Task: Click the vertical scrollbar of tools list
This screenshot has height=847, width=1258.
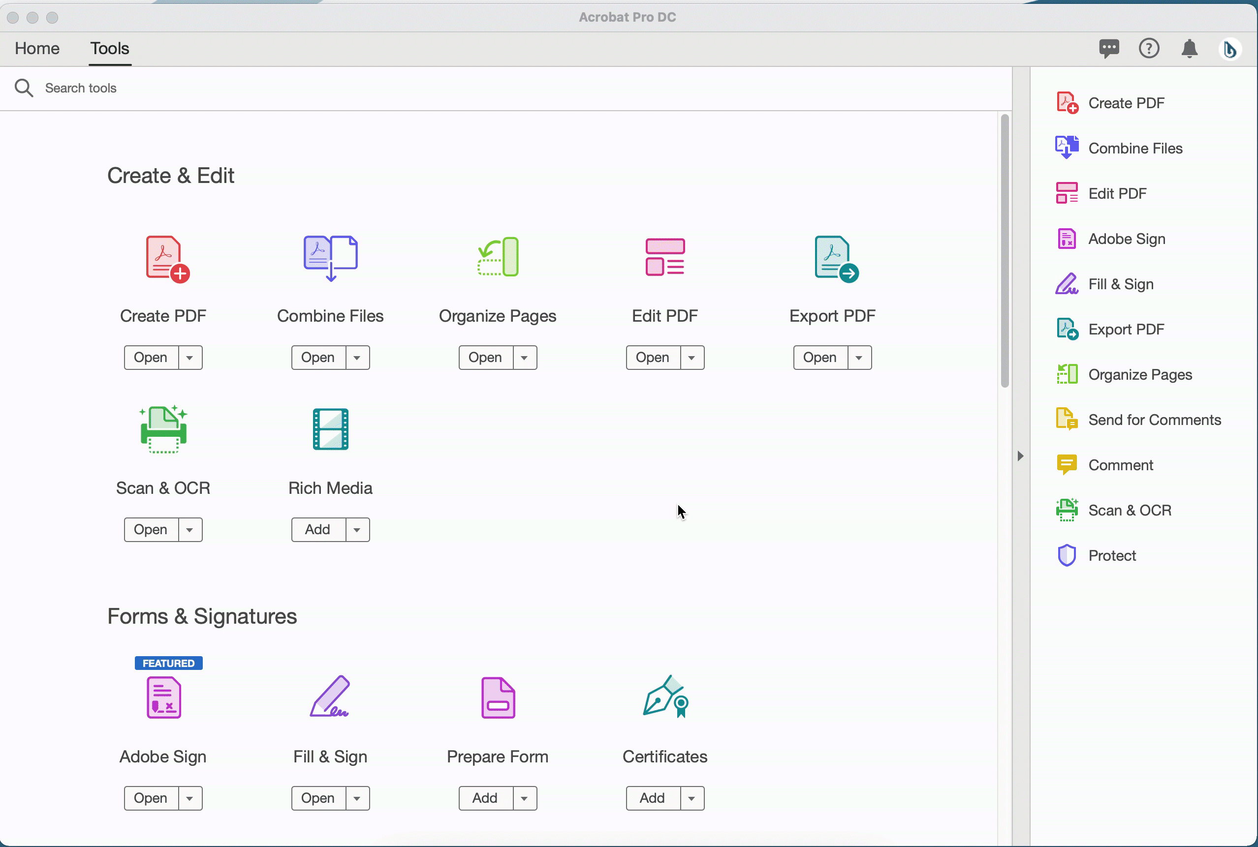Action: click(x=1005, y=251)
